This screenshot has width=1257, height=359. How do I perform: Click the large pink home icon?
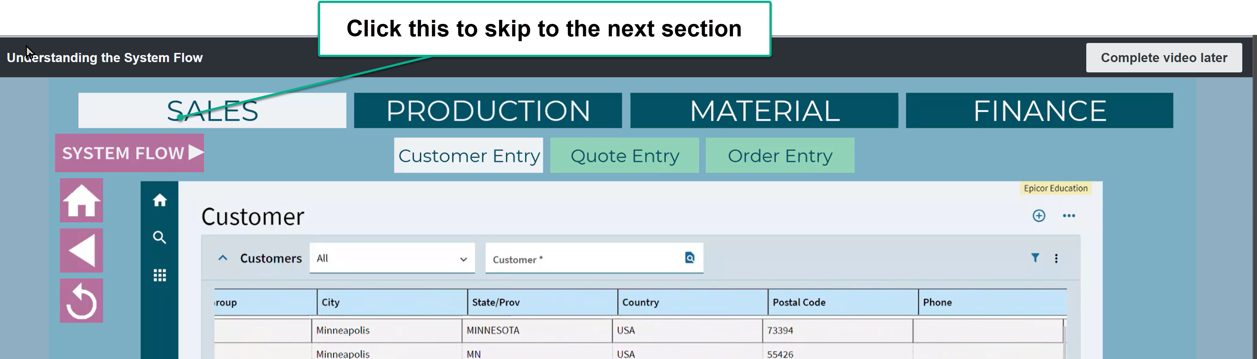(81, 200)
